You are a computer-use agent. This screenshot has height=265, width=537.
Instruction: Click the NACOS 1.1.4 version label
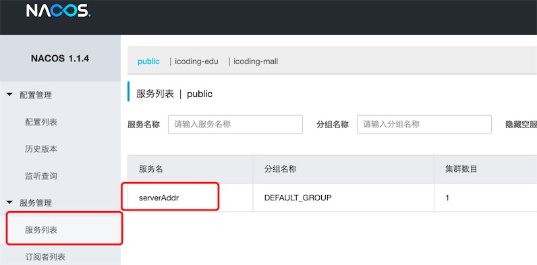click(x=60, y=59)
